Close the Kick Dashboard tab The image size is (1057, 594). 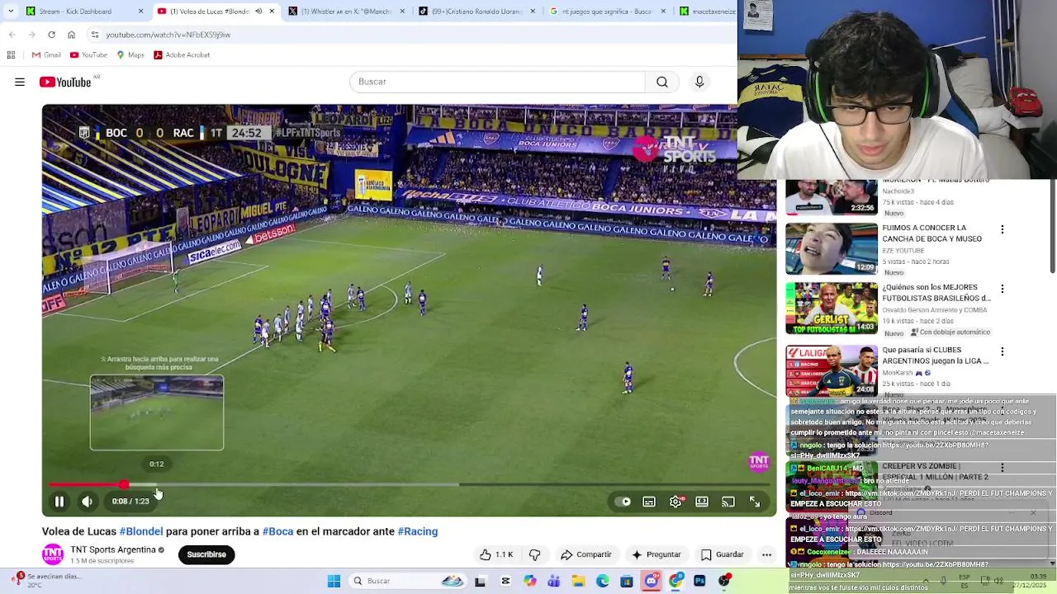click(140, 12)
